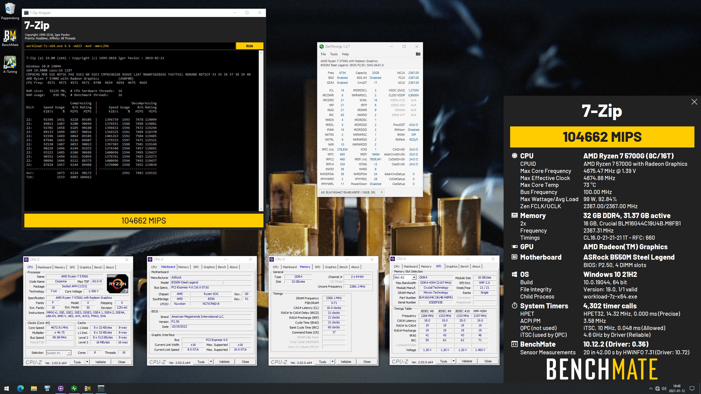This screenshot has width=701, height=394.
Task: Click Close in the CPU-Z CPU window
Action: point(122,362)
